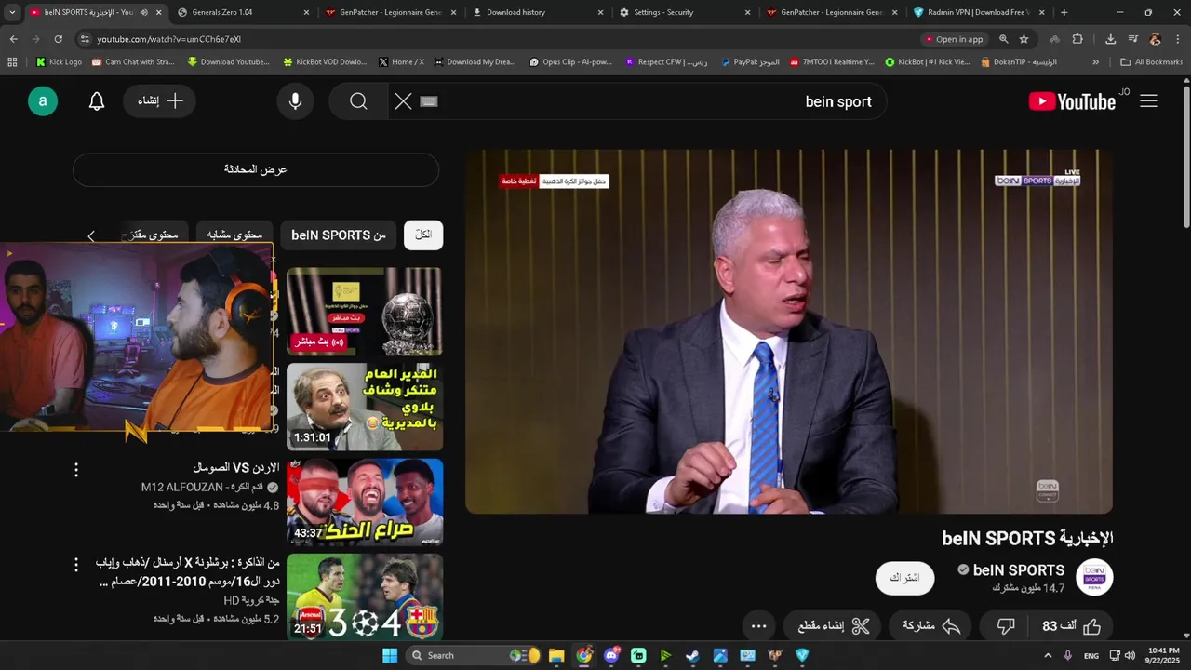
Task: Switch to Settings - Security tab
Action: click(x=685, y=12)
